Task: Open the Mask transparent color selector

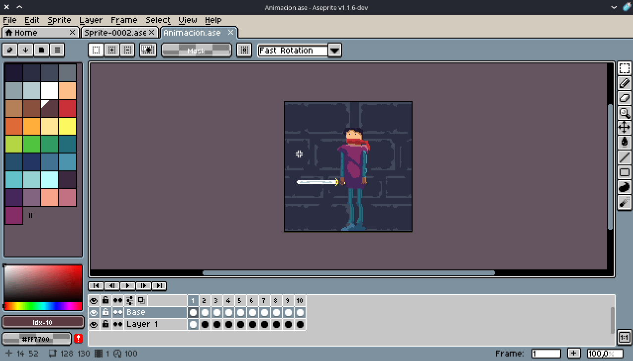Action: click(196, 51)
